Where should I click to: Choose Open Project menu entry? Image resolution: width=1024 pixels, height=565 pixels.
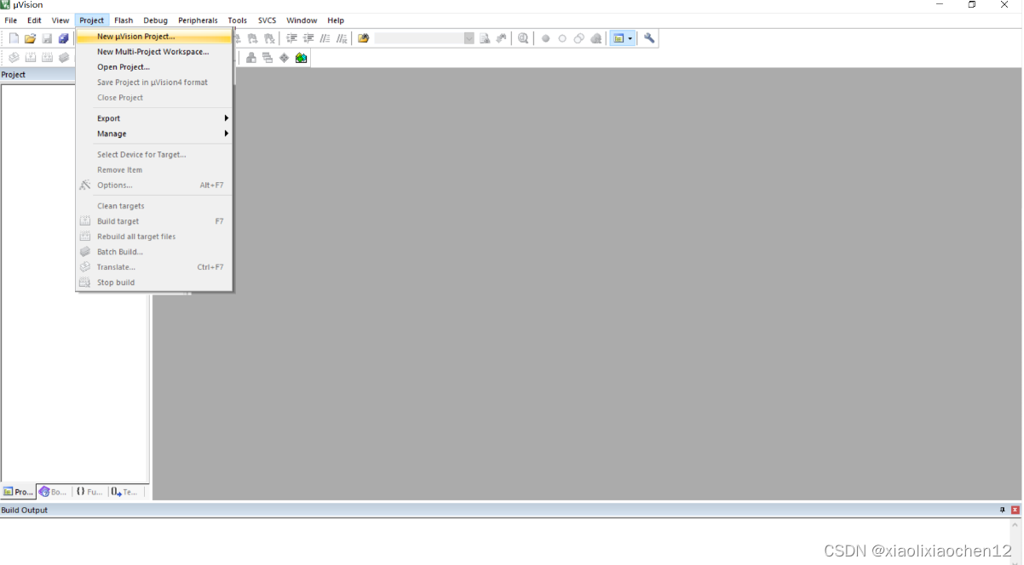[x=154, y=67]
